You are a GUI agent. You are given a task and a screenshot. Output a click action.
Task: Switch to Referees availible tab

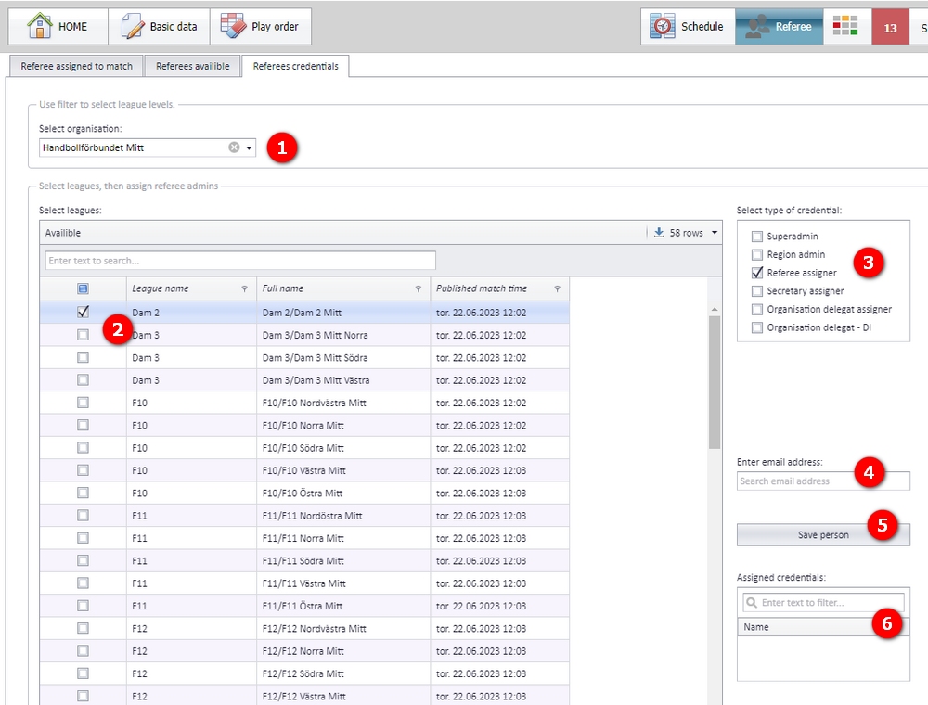pyautogui.click(x=192, y=66)
